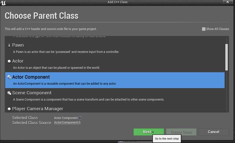Open the ActorComponent.h source link

[67, 122]
